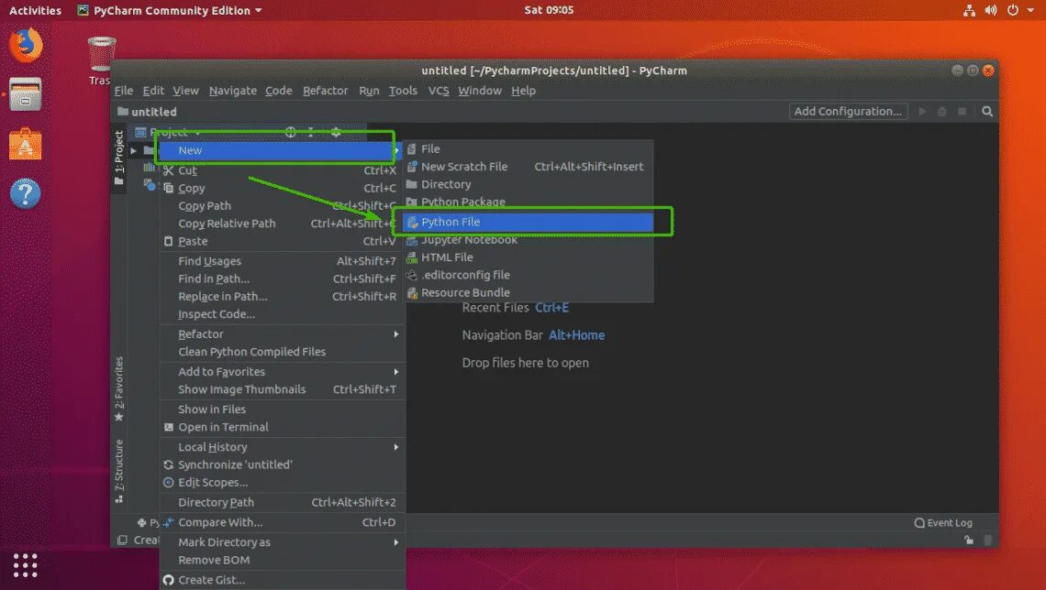Select Resource Bundle in the submenu
1046x590 pixels.
(x=529, y=292)
